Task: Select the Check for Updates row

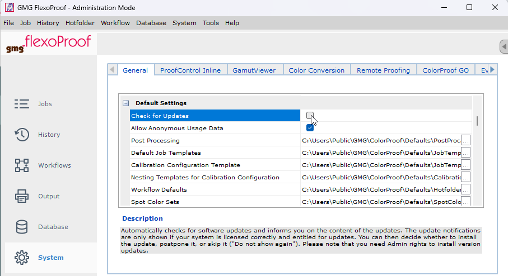Action: [215, 116]
